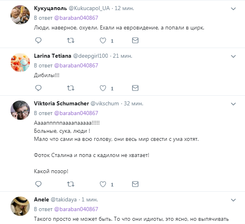Viewport: 245px width, 224px height.
Task: Open the @Kukucapol_UA profile handle
Action: (87, 8)
